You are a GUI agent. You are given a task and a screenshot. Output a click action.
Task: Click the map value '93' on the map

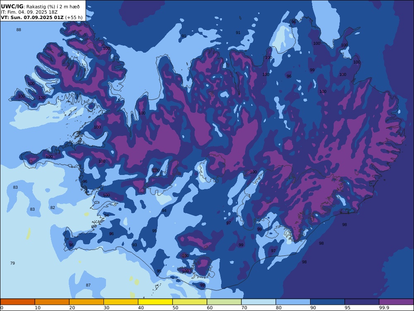pyautogui.click(x=135, y=245)
